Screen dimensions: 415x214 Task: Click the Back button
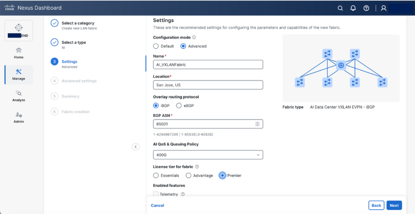point(376,205)
